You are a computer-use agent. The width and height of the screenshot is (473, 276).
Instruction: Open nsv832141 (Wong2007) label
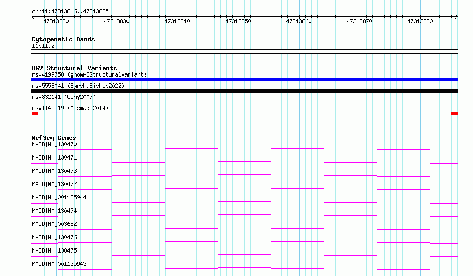64,97
